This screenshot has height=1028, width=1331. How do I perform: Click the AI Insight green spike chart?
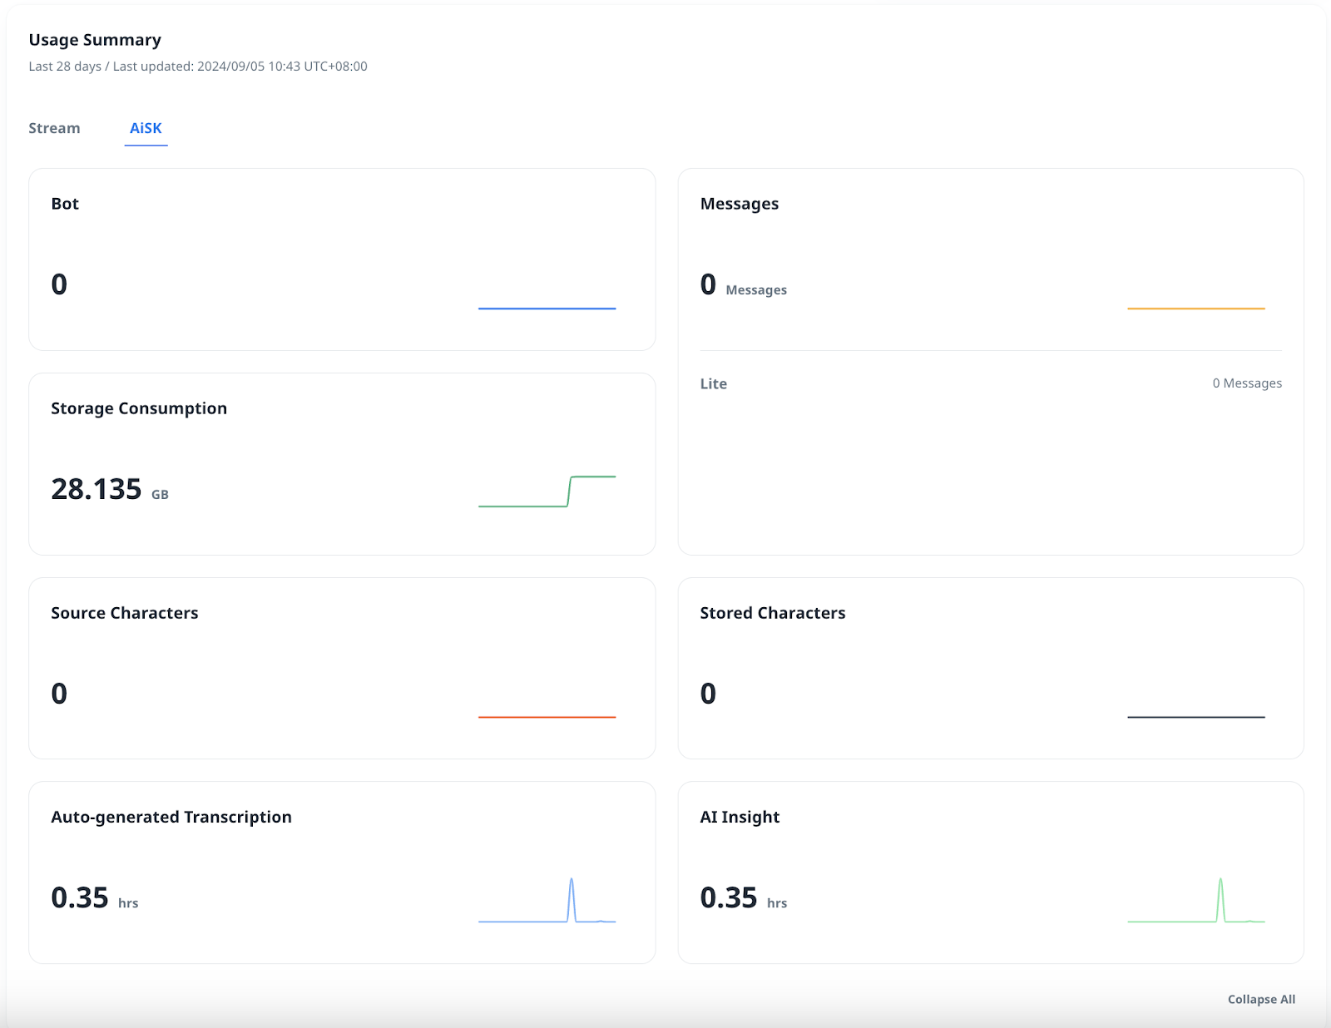(x=1195, y=902)
